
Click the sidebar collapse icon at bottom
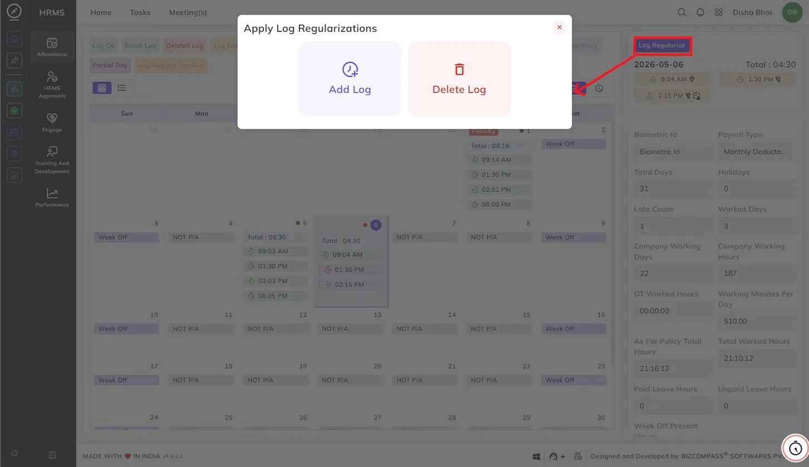click(x=52, y=455)
